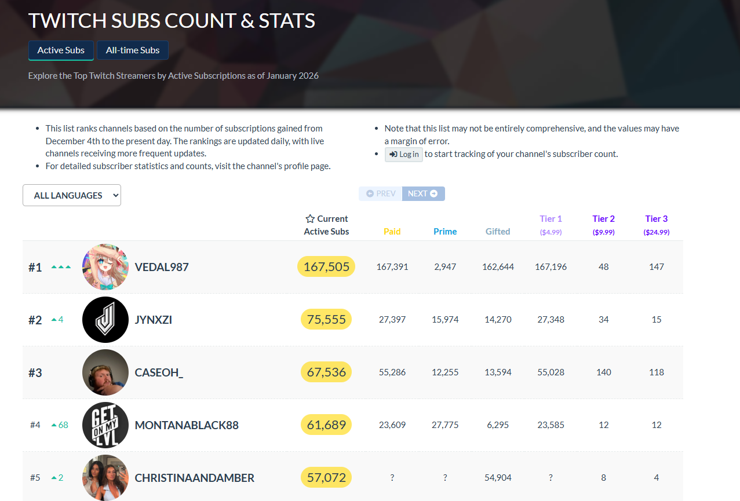Click the rank-up arrow next to JYNXZI's 4
The height and width of the screenshot is (501, 740).
click(54, 320)
